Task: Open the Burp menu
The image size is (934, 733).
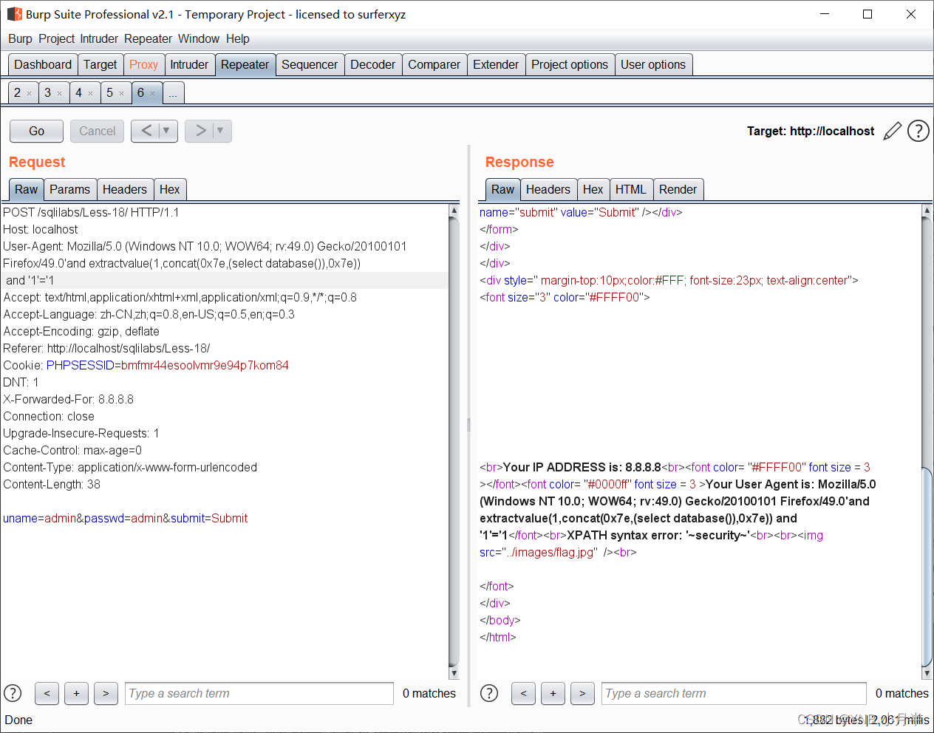Action: [20, 38]
